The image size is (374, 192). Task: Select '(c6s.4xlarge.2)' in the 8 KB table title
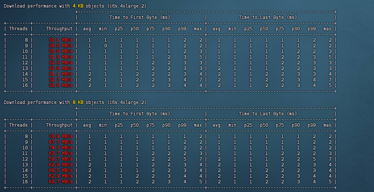[x=127, y=102]
